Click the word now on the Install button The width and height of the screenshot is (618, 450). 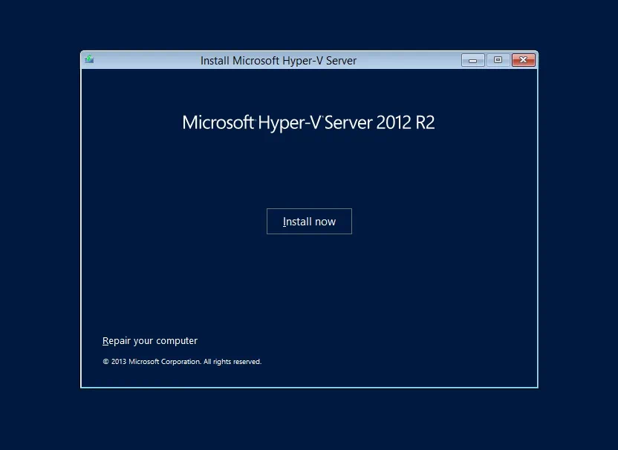325,222
